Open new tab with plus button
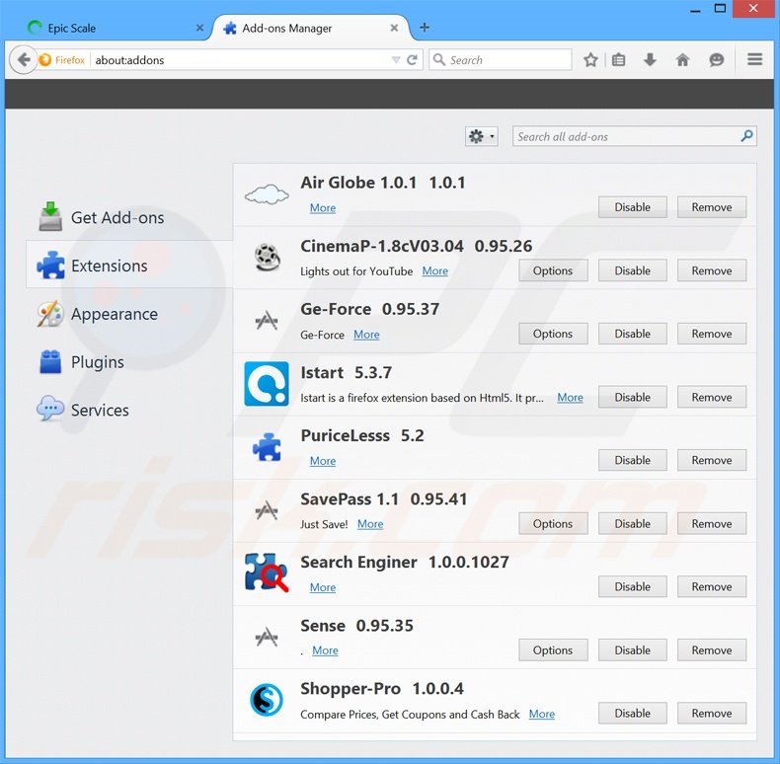The height and width of the screenshot is (764, 780). 425,28
